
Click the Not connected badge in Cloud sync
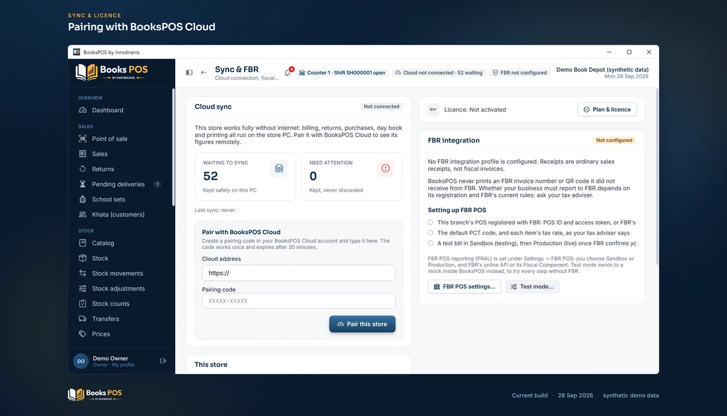[382, 107]
